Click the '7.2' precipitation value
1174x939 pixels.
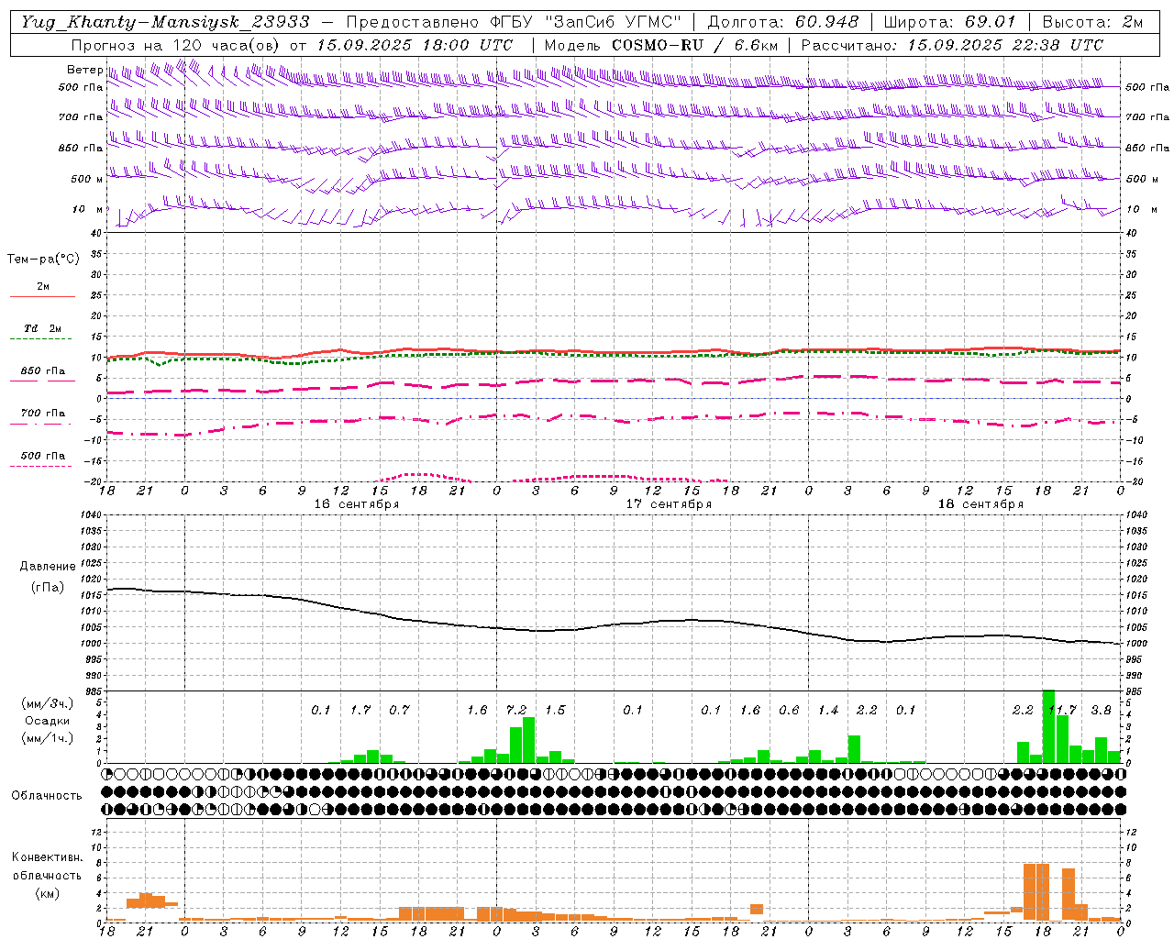[516, 710]
